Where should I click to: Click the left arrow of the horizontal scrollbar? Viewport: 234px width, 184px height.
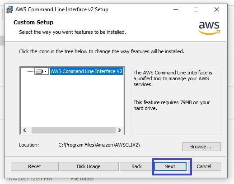tap(24, 130)
